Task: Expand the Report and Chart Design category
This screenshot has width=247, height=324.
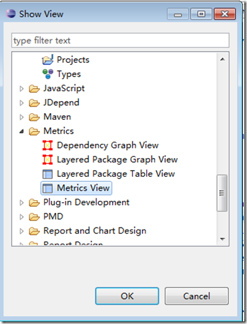Action: click(x=21, y=231)
